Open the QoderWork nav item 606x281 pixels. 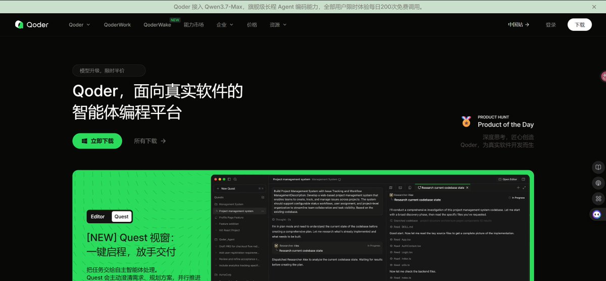tap(117, 25)
